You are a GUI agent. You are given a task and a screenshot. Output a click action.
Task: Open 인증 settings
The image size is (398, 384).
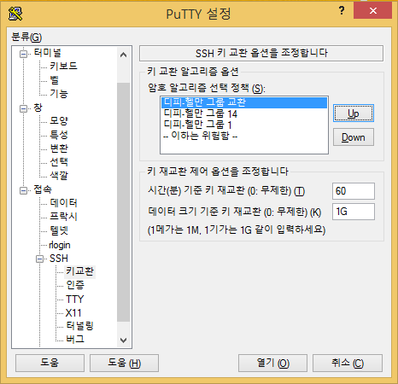click(75, 285)
